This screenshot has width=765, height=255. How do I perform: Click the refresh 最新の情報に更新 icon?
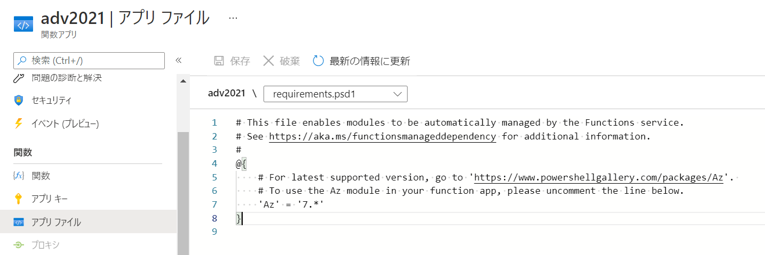(318, 61)
